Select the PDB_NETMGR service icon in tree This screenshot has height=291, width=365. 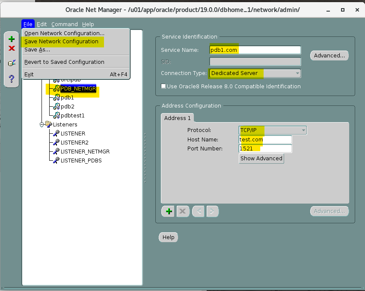tap(56, 89)
